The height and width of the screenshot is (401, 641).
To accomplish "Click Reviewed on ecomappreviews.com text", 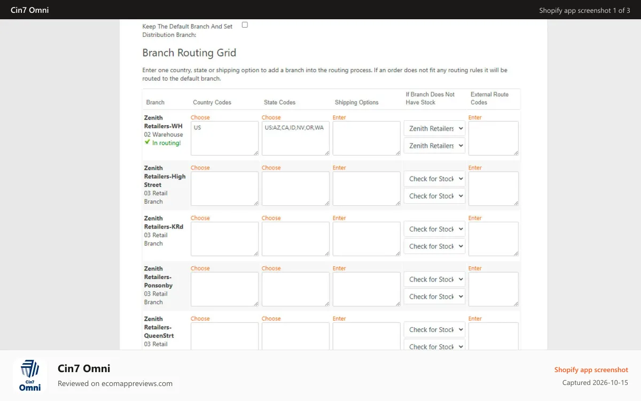I will [x=115, y=383].
